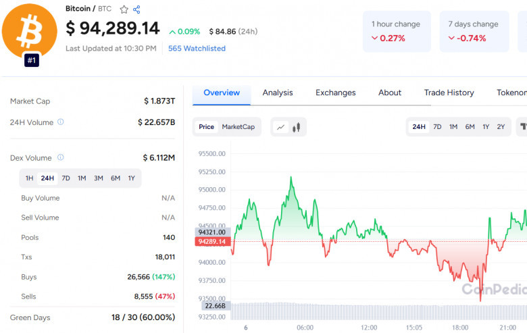
Task: Open the 565 Watchlisted link
Action: (x=197, y=49)
